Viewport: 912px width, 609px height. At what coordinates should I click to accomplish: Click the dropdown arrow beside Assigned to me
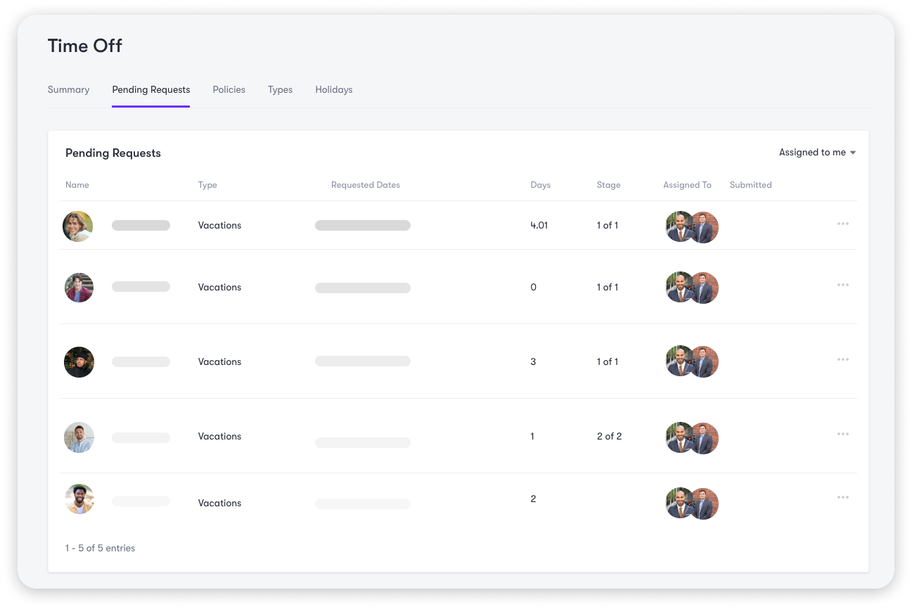point(852,152)
